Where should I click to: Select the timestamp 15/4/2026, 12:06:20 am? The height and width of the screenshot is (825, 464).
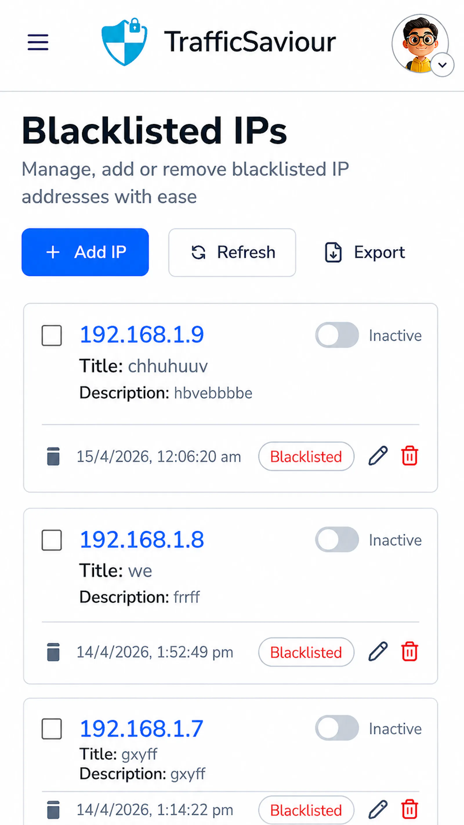[159, 457]
